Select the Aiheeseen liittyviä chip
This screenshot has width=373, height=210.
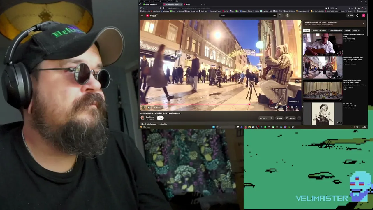(336, 30)
